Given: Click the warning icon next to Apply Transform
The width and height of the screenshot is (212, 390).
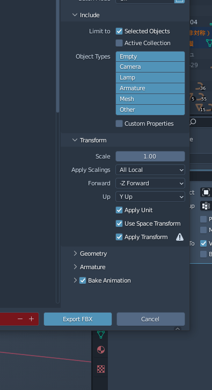Looking at the screenshot, I should 180,237.
